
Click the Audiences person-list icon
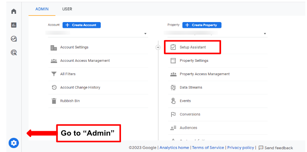[x=173, y=128]
